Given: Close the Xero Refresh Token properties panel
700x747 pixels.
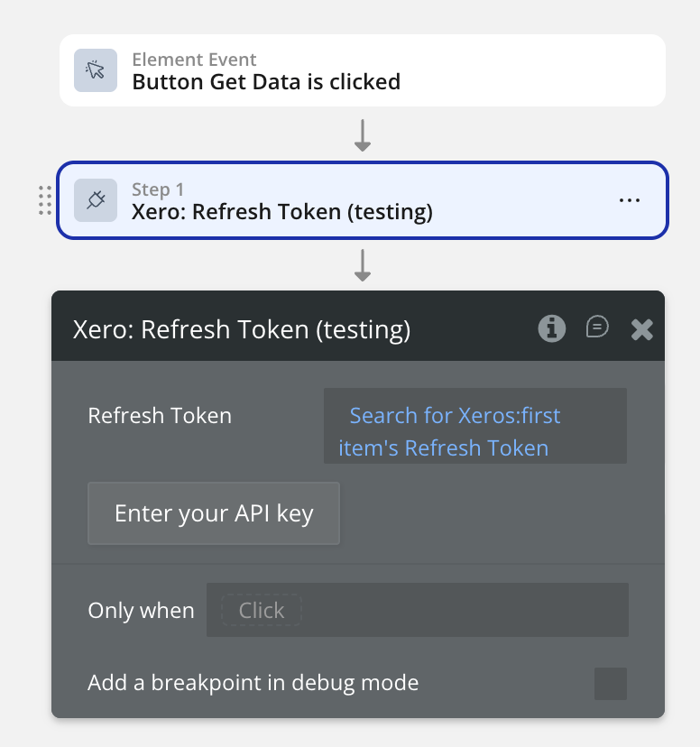Looking at the screenshot, I should (x=641, y=329).
